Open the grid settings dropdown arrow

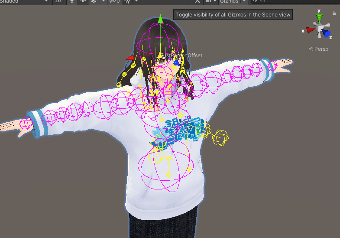click(x=136, y=1)
